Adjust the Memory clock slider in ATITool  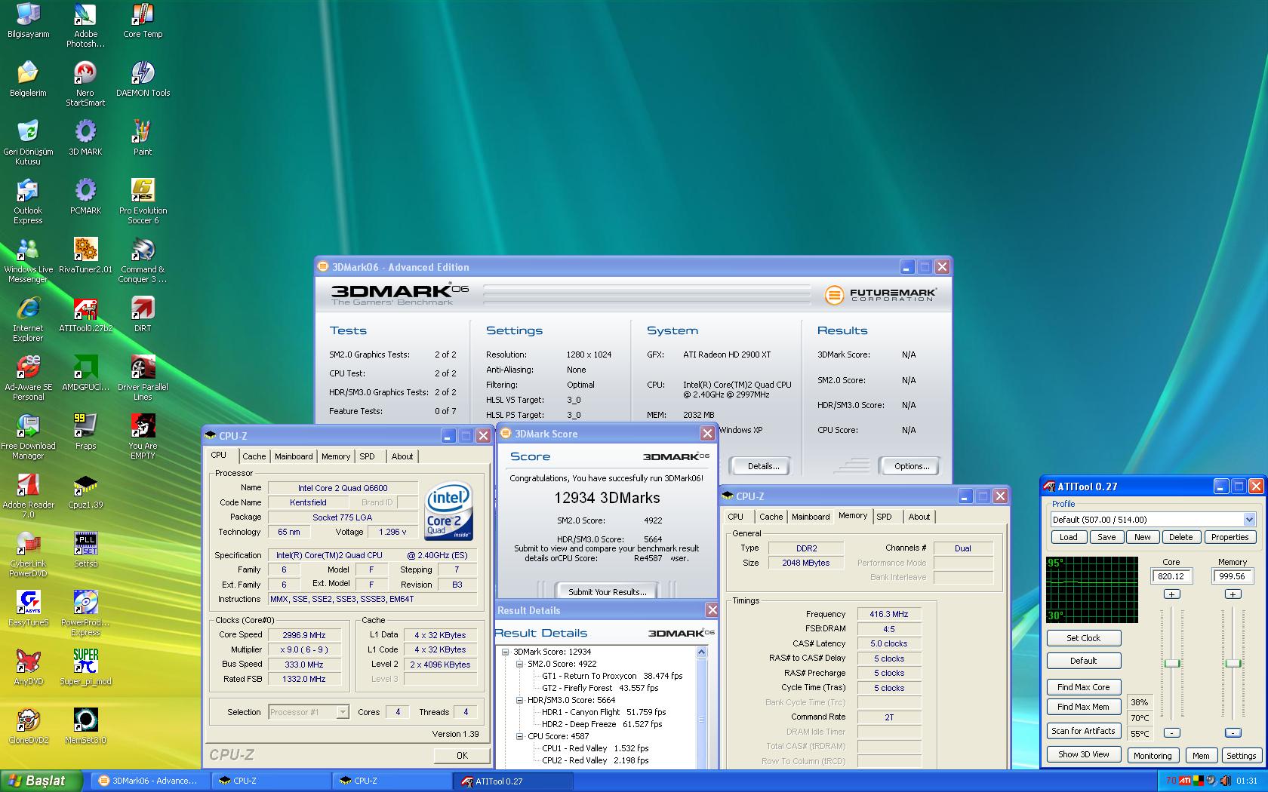(1233, 663)
